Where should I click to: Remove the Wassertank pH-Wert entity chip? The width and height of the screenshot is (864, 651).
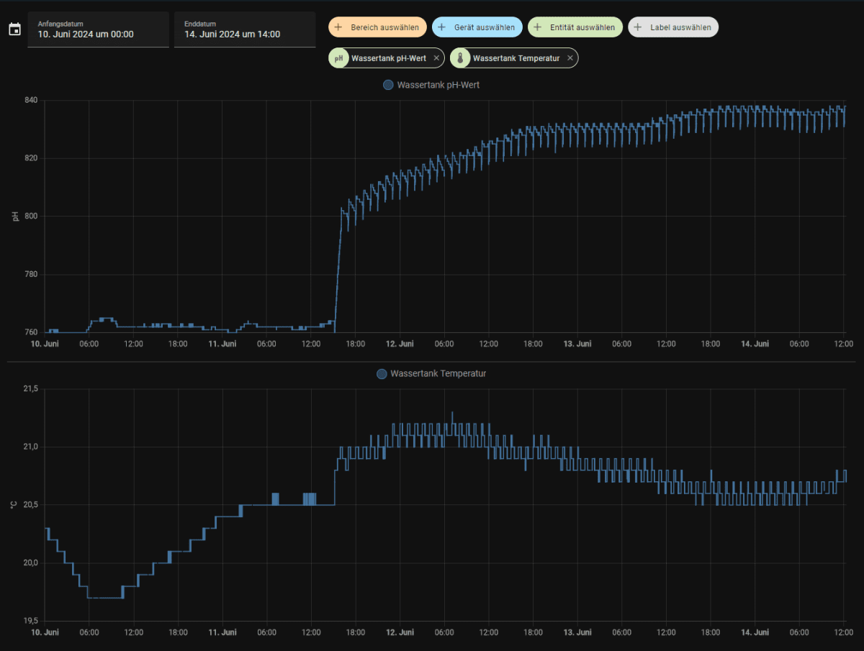coord(436,58)
